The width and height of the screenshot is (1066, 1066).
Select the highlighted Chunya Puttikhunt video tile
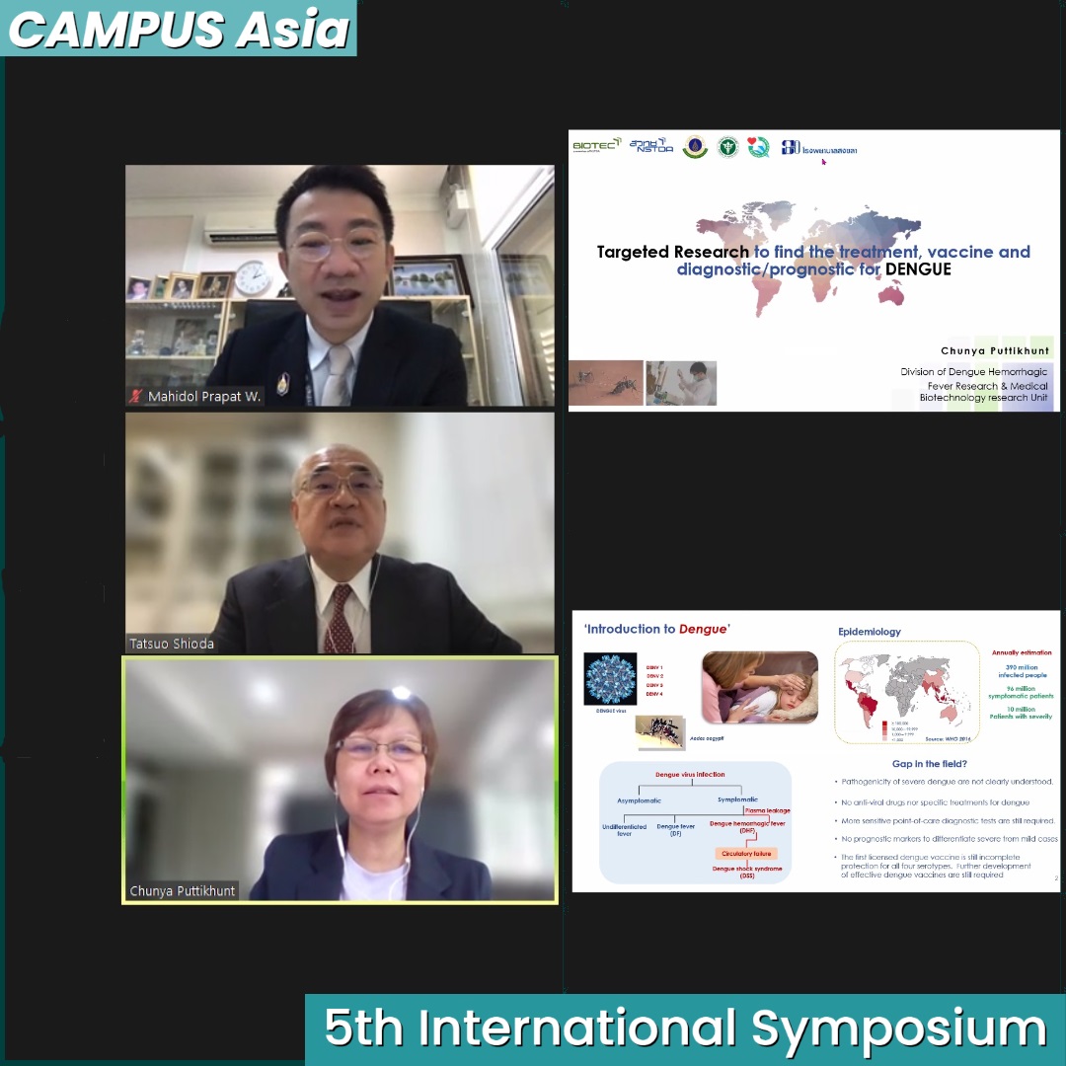pyautogui.click(x=340, y=780)
